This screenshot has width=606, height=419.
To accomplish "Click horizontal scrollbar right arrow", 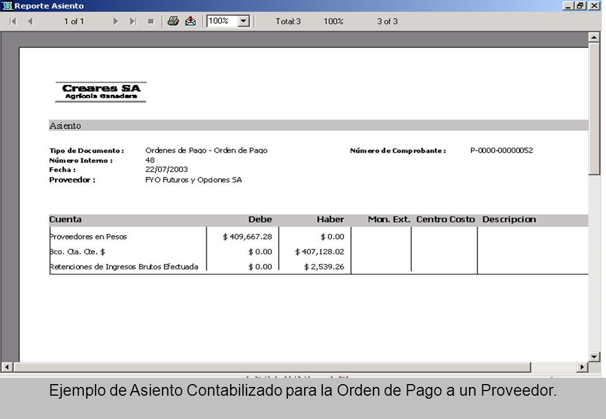I will (x=582, y=367).
